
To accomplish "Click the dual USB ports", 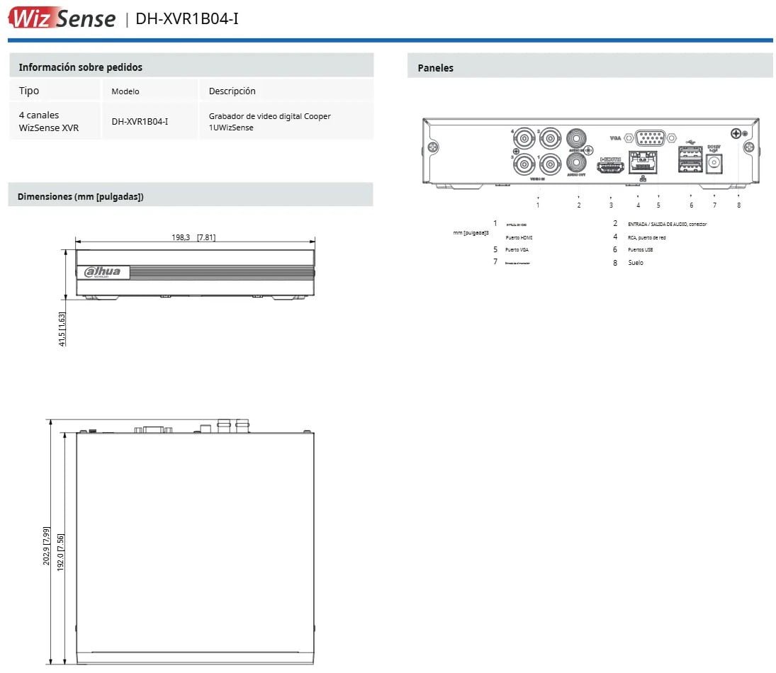I will (x=690, y=159).
